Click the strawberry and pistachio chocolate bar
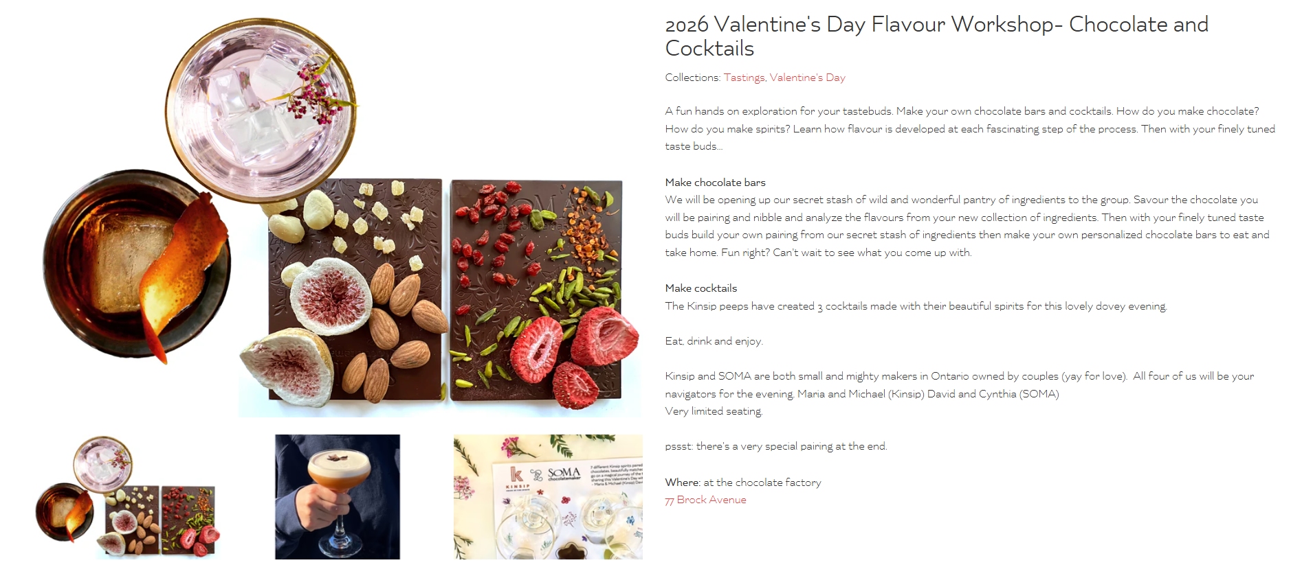Screen dimensions: 1291x567 pyautogui.click(x=536, y=288)
